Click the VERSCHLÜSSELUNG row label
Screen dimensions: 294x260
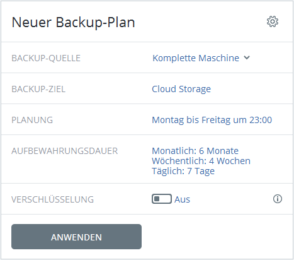[52, 199]
